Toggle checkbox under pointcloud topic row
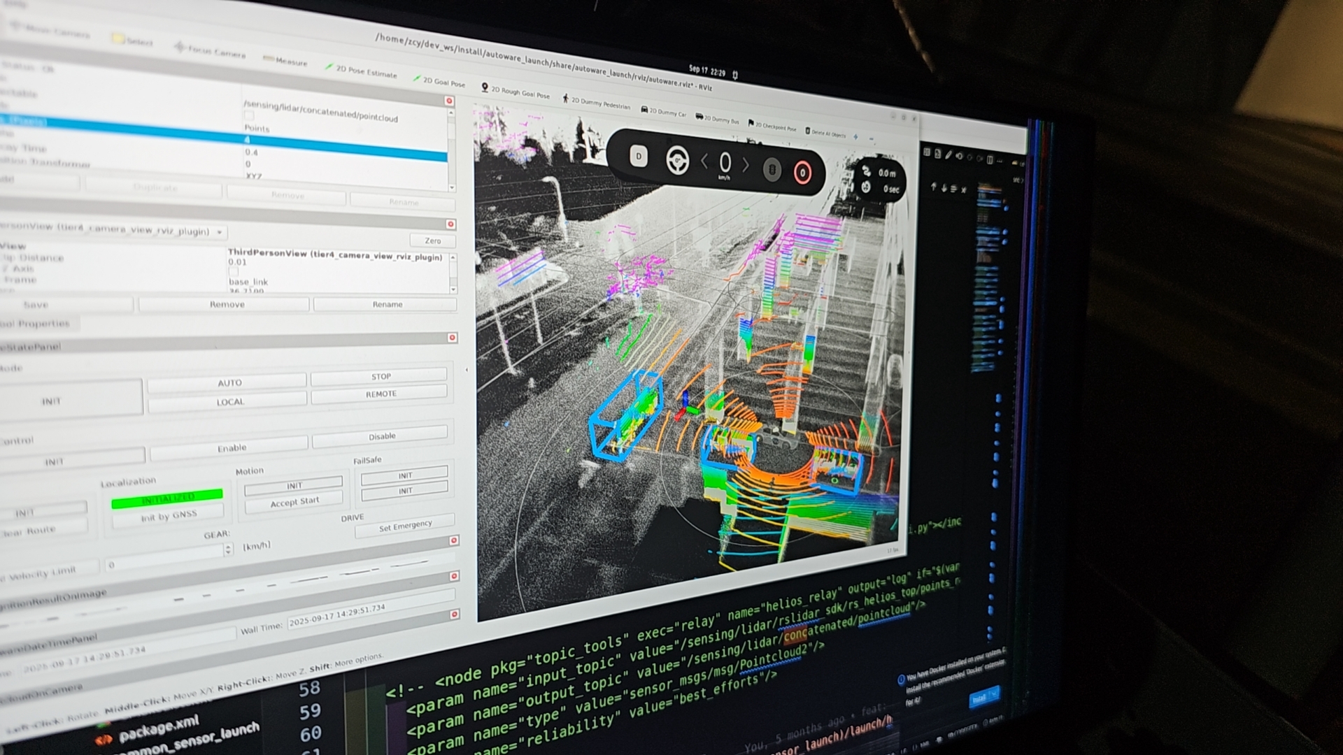 coord(249,115)
